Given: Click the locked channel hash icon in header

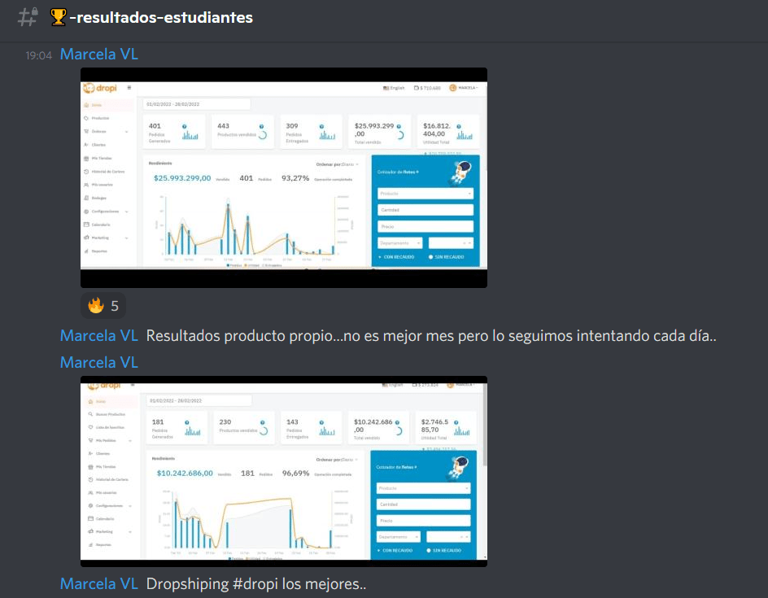Looking at the screenshot, I should click(28, 16).
